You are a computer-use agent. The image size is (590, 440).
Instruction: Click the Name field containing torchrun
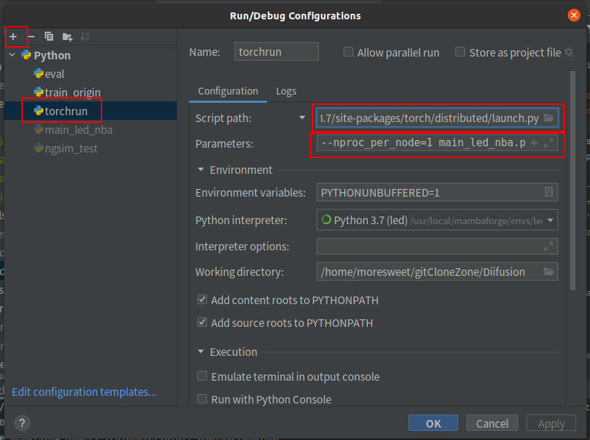(x=277, y=52)
